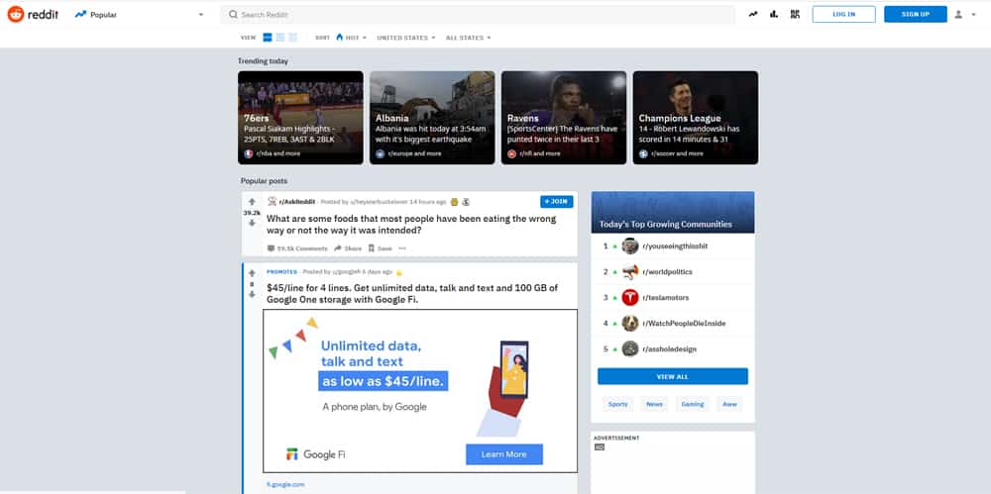Open the Albania earthquake trending card
This screenshot has width=991, height=494.
(432, 118)
